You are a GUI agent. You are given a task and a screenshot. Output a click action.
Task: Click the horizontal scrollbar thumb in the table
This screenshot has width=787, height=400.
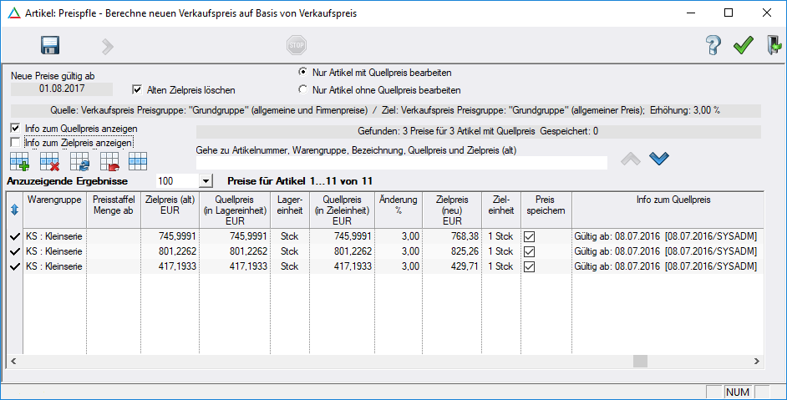(x=640, y=361)
